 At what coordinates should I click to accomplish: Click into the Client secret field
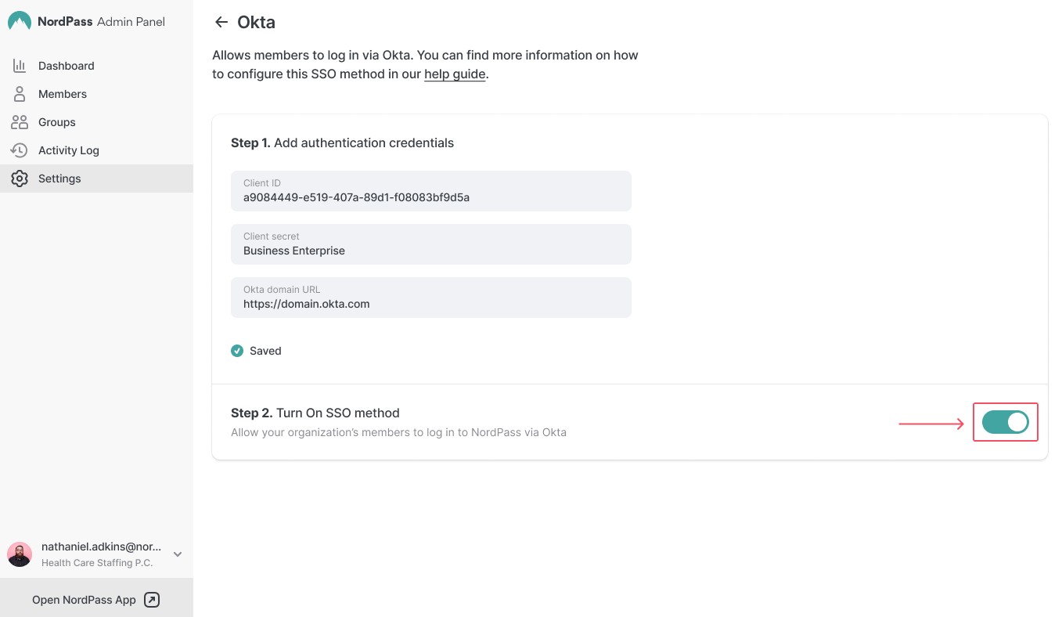pyautogui.click(x=430, y=244)
